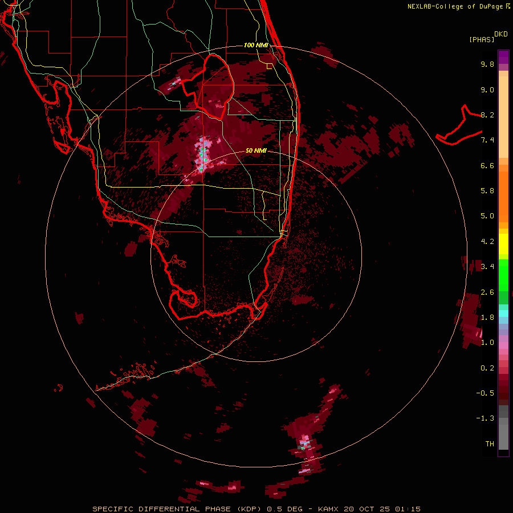Select the 7.4 color scale value
Image resolution: width=513 pixels, height=513 pixels.
click(487, 140)
